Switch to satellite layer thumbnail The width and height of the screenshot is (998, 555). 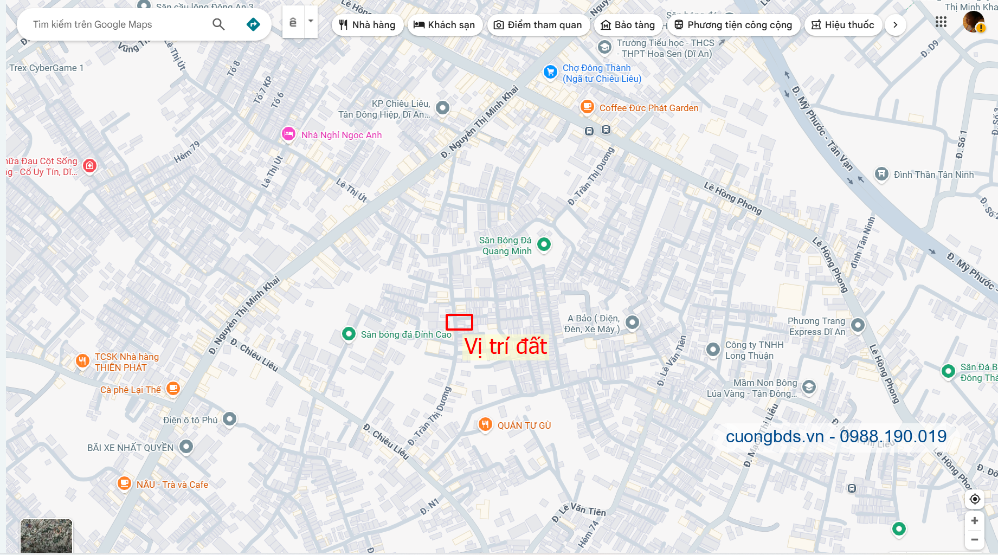tap(46, 536)
